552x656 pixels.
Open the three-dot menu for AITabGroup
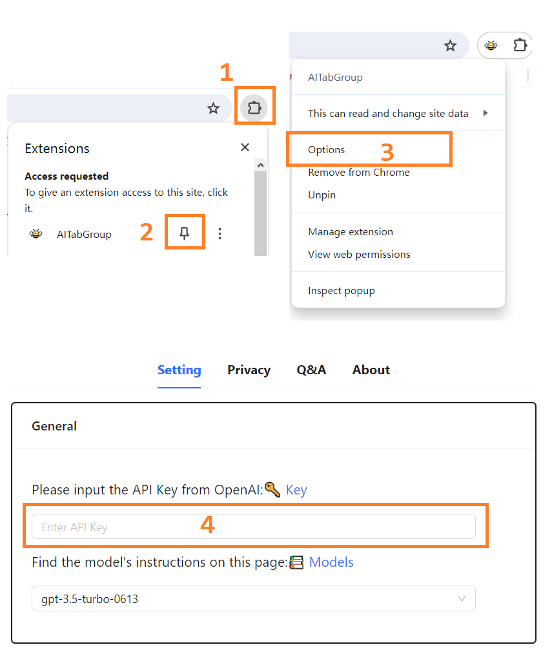tap(220, 233)
